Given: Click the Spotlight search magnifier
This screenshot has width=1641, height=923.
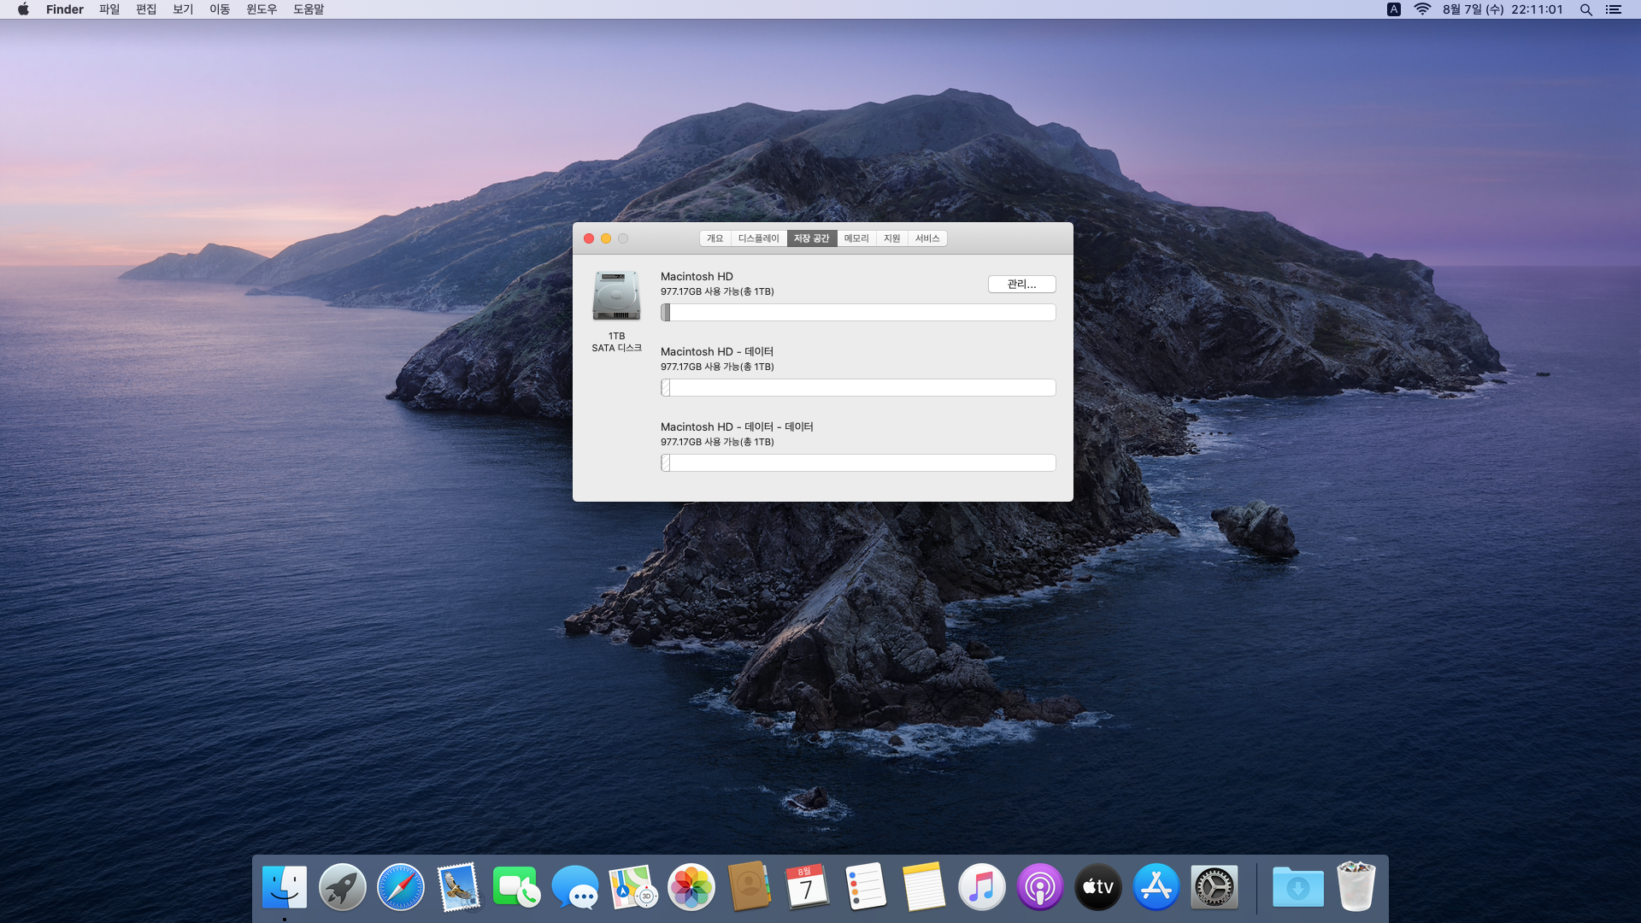Looking at the screenshot, I should tap(1585, 9).
